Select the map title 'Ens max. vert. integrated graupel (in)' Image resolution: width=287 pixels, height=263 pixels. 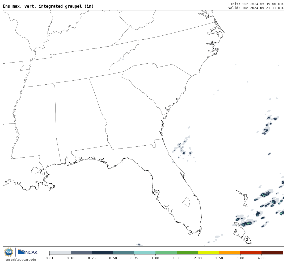point(48,6)
